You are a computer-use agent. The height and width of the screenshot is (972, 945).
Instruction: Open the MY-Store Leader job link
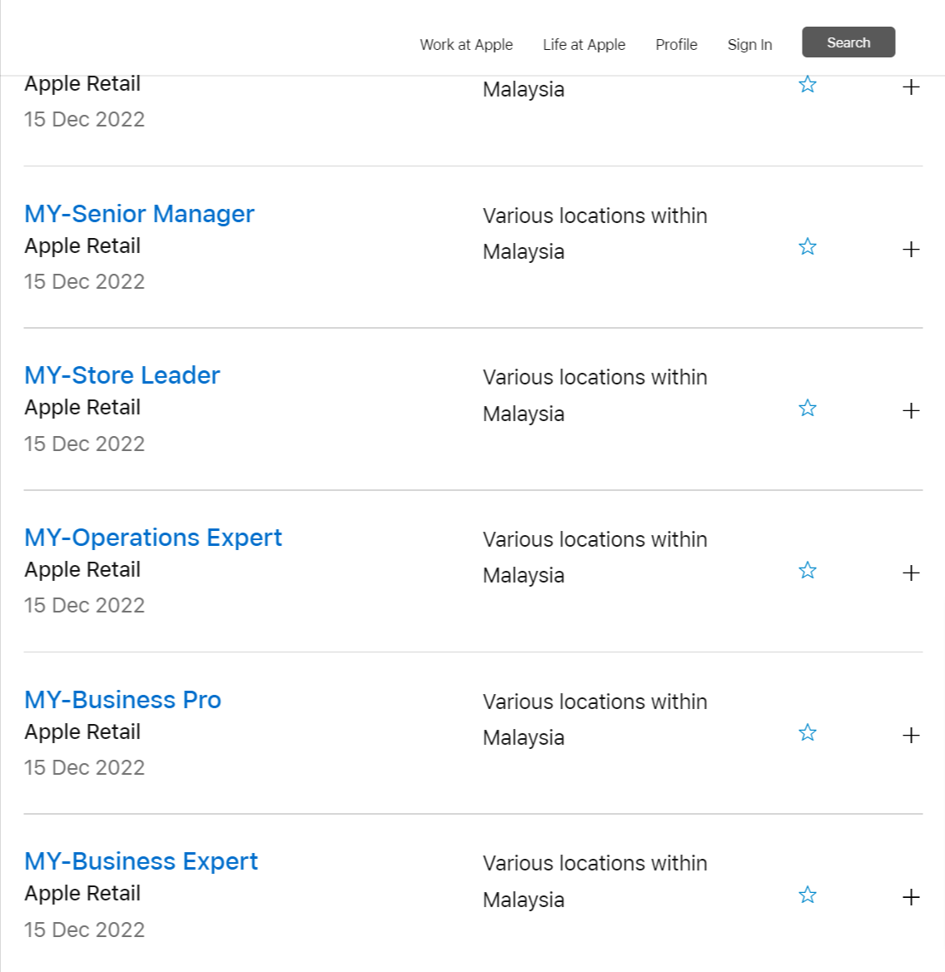[x=122, y=375]
